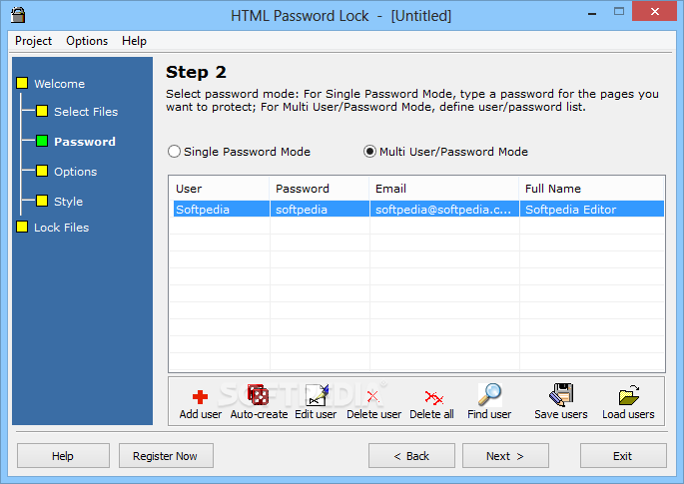Open the Options menu in menu bar
684x484 pixels.
coord(87,41)
